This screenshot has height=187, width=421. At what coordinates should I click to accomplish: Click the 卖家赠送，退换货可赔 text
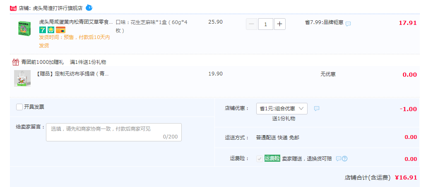[307, 159]
